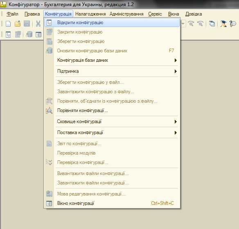Choose Зберегти конфігурацію menu entry

pyautogui.click(x=112, y=41)
